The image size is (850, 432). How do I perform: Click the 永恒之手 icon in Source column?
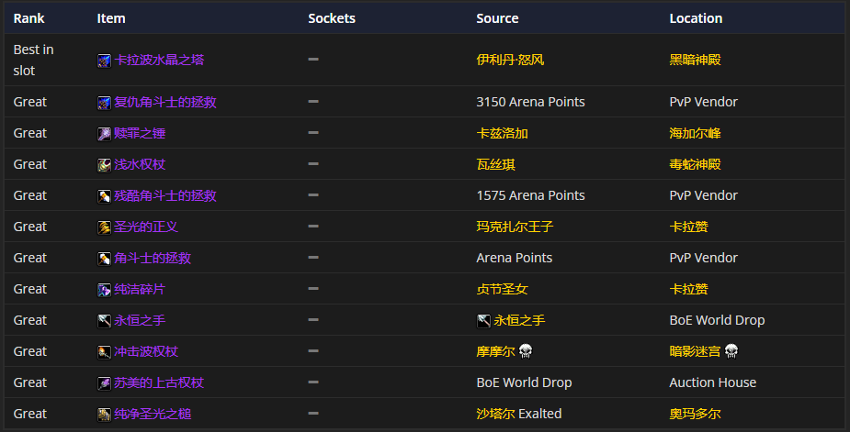[483, 321]
